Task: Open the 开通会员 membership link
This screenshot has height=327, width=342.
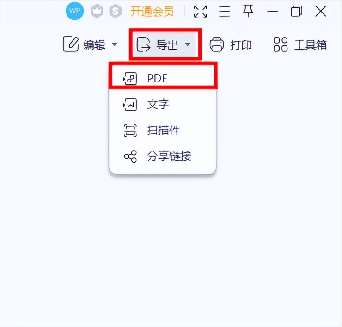Action: [152, 12]
